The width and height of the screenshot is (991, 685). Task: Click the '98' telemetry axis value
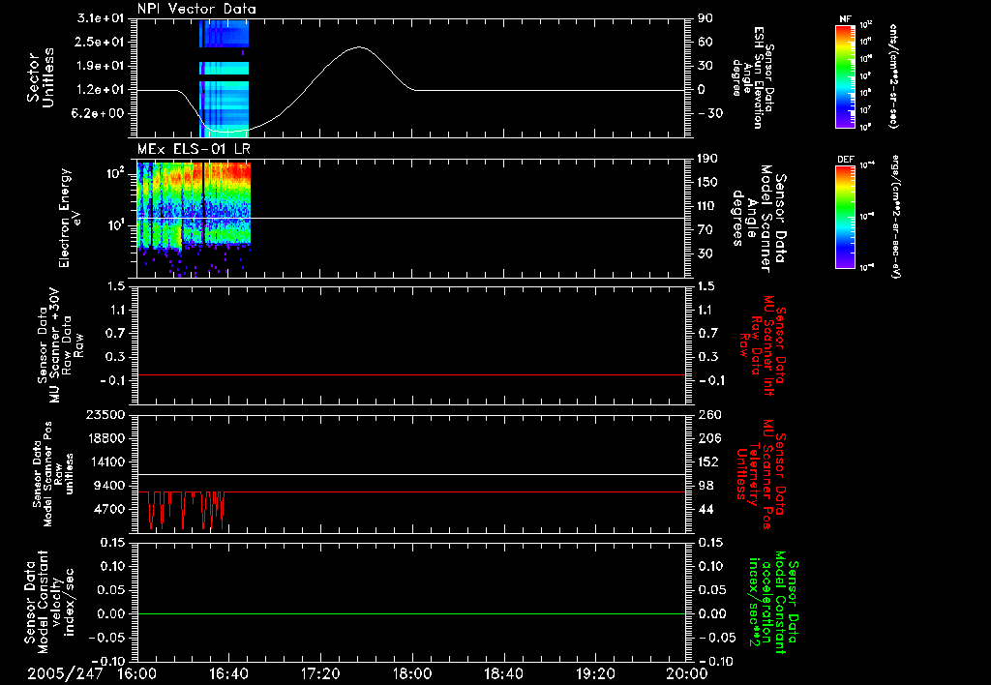pyautogui.click(x=706, y=486)
